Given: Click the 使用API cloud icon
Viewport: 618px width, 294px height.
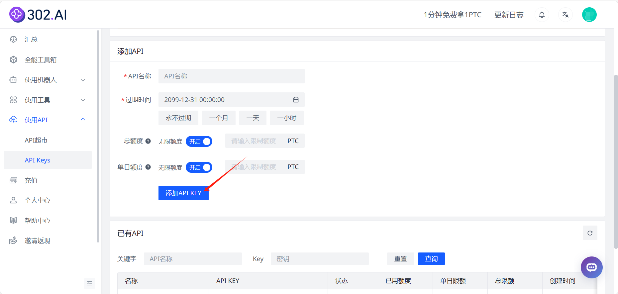Looking at the screenshot, I should pyautogui.click(x=13, y=120).
